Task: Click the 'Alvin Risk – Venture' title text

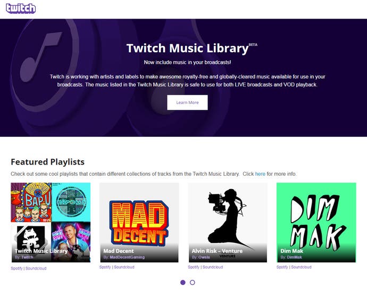Action: tap(217, 251)
